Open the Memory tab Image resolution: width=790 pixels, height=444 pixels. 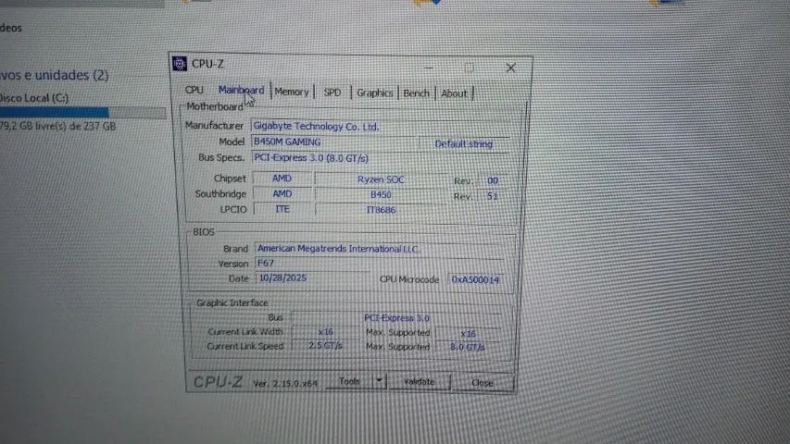pyautogui.click(x=291, y=92)
